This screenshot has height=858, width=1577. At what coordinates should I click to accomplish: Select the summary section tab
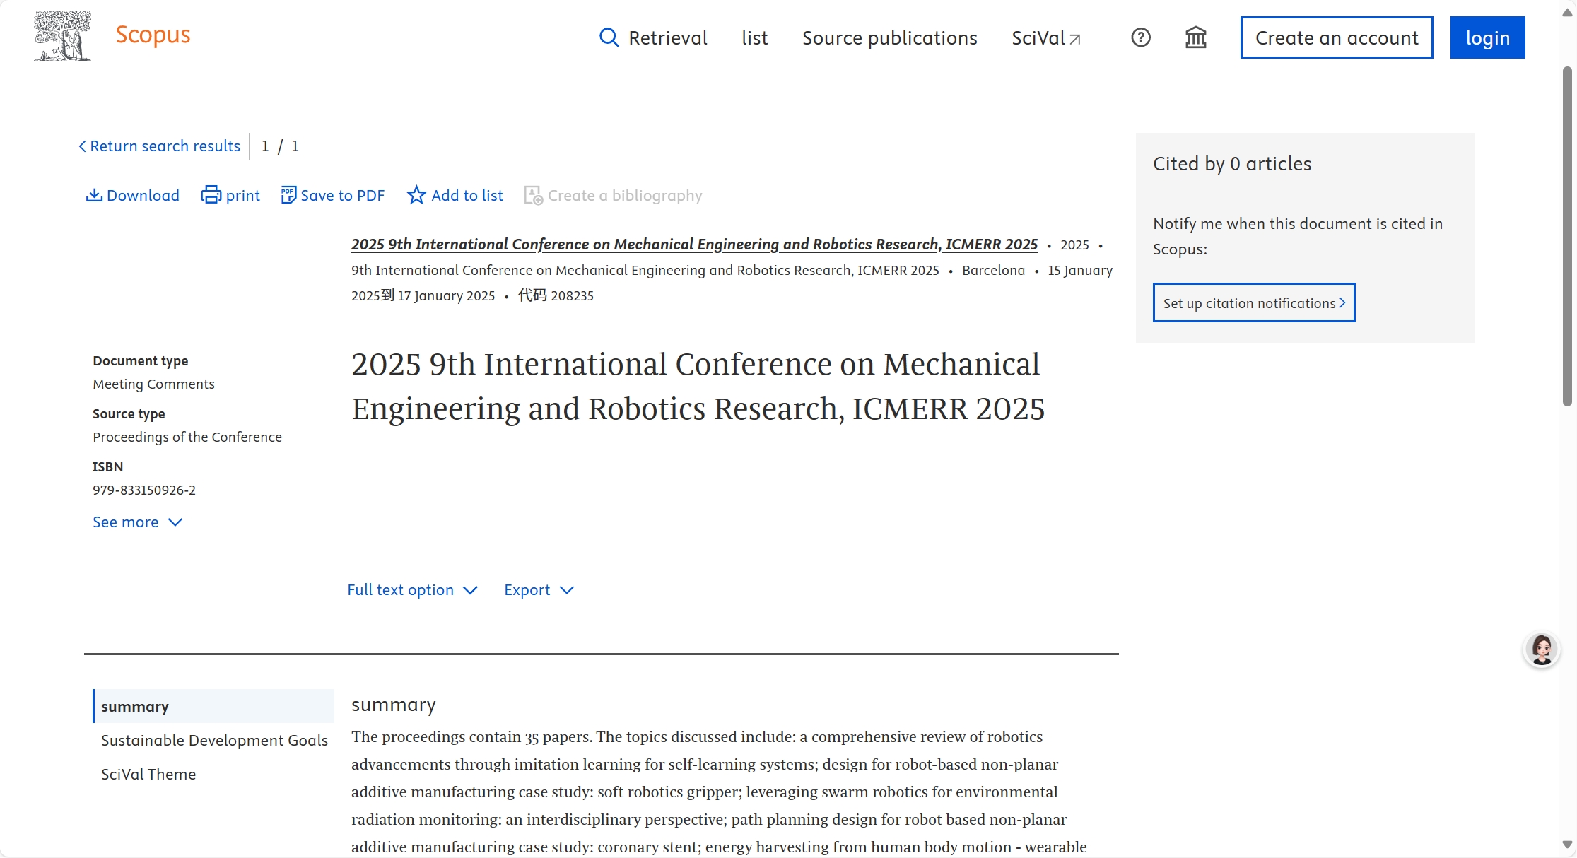(213, 706)
